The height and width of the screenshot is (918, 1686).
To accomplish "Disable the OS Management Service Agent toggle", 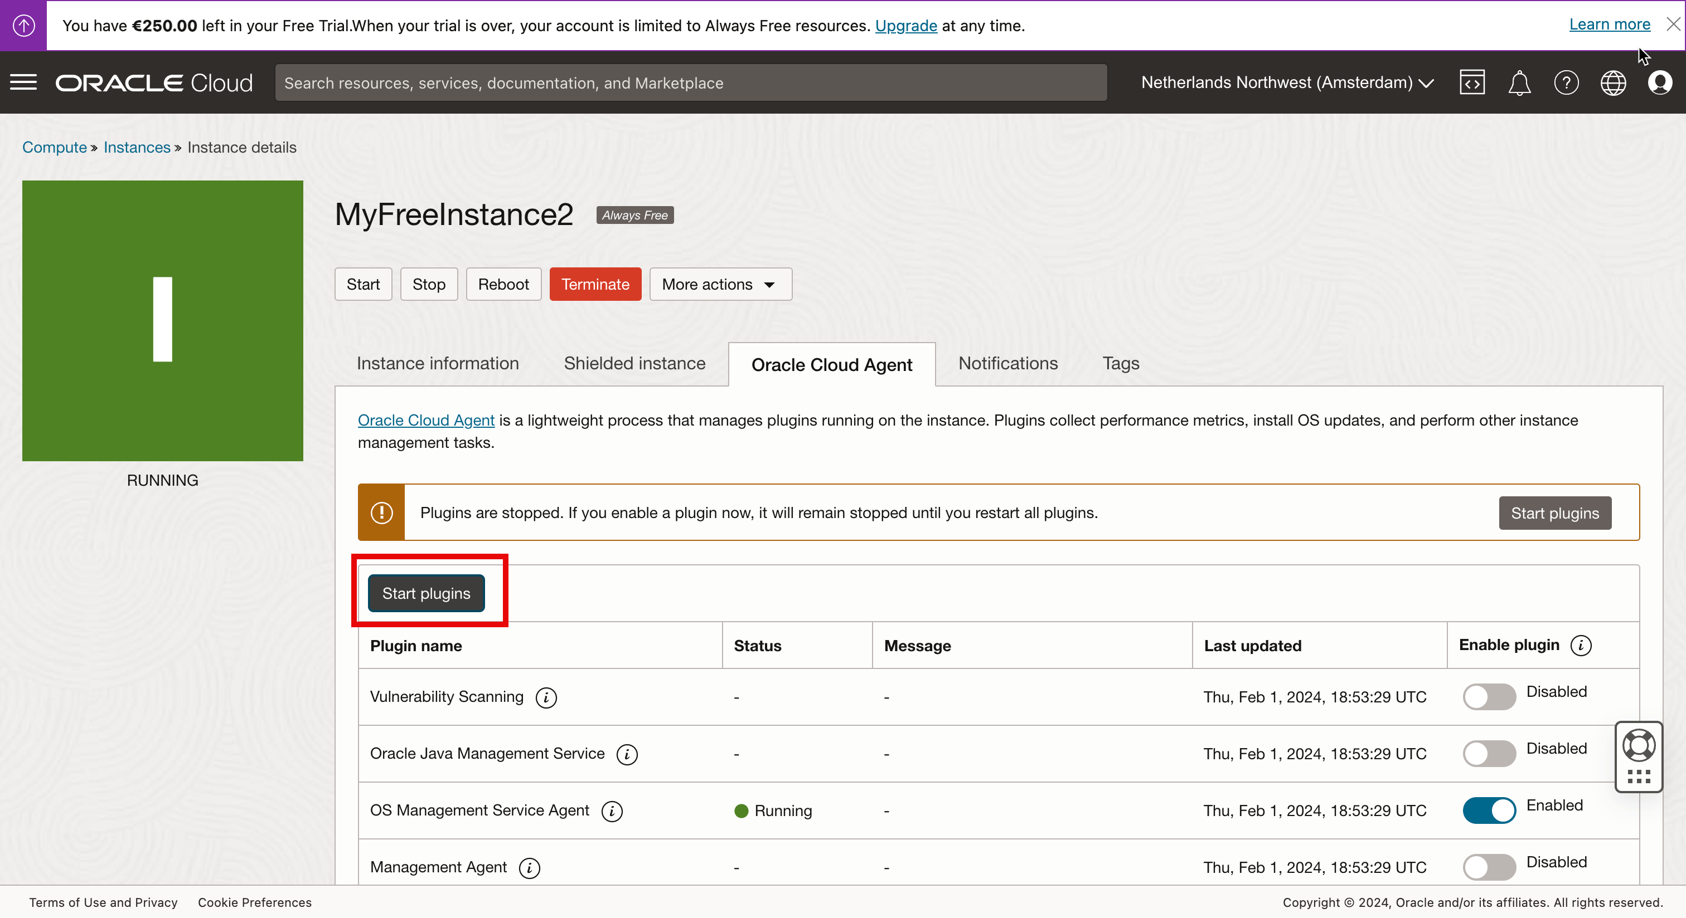I will click(1489, 810).
